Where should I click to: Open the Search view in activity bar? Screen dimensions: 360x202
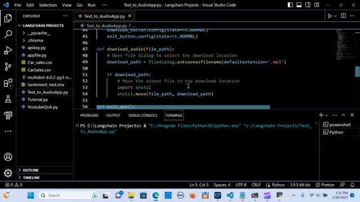(8, 34)
